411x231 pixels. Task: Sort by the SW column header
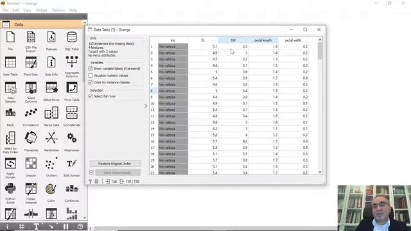pos(233,40)
